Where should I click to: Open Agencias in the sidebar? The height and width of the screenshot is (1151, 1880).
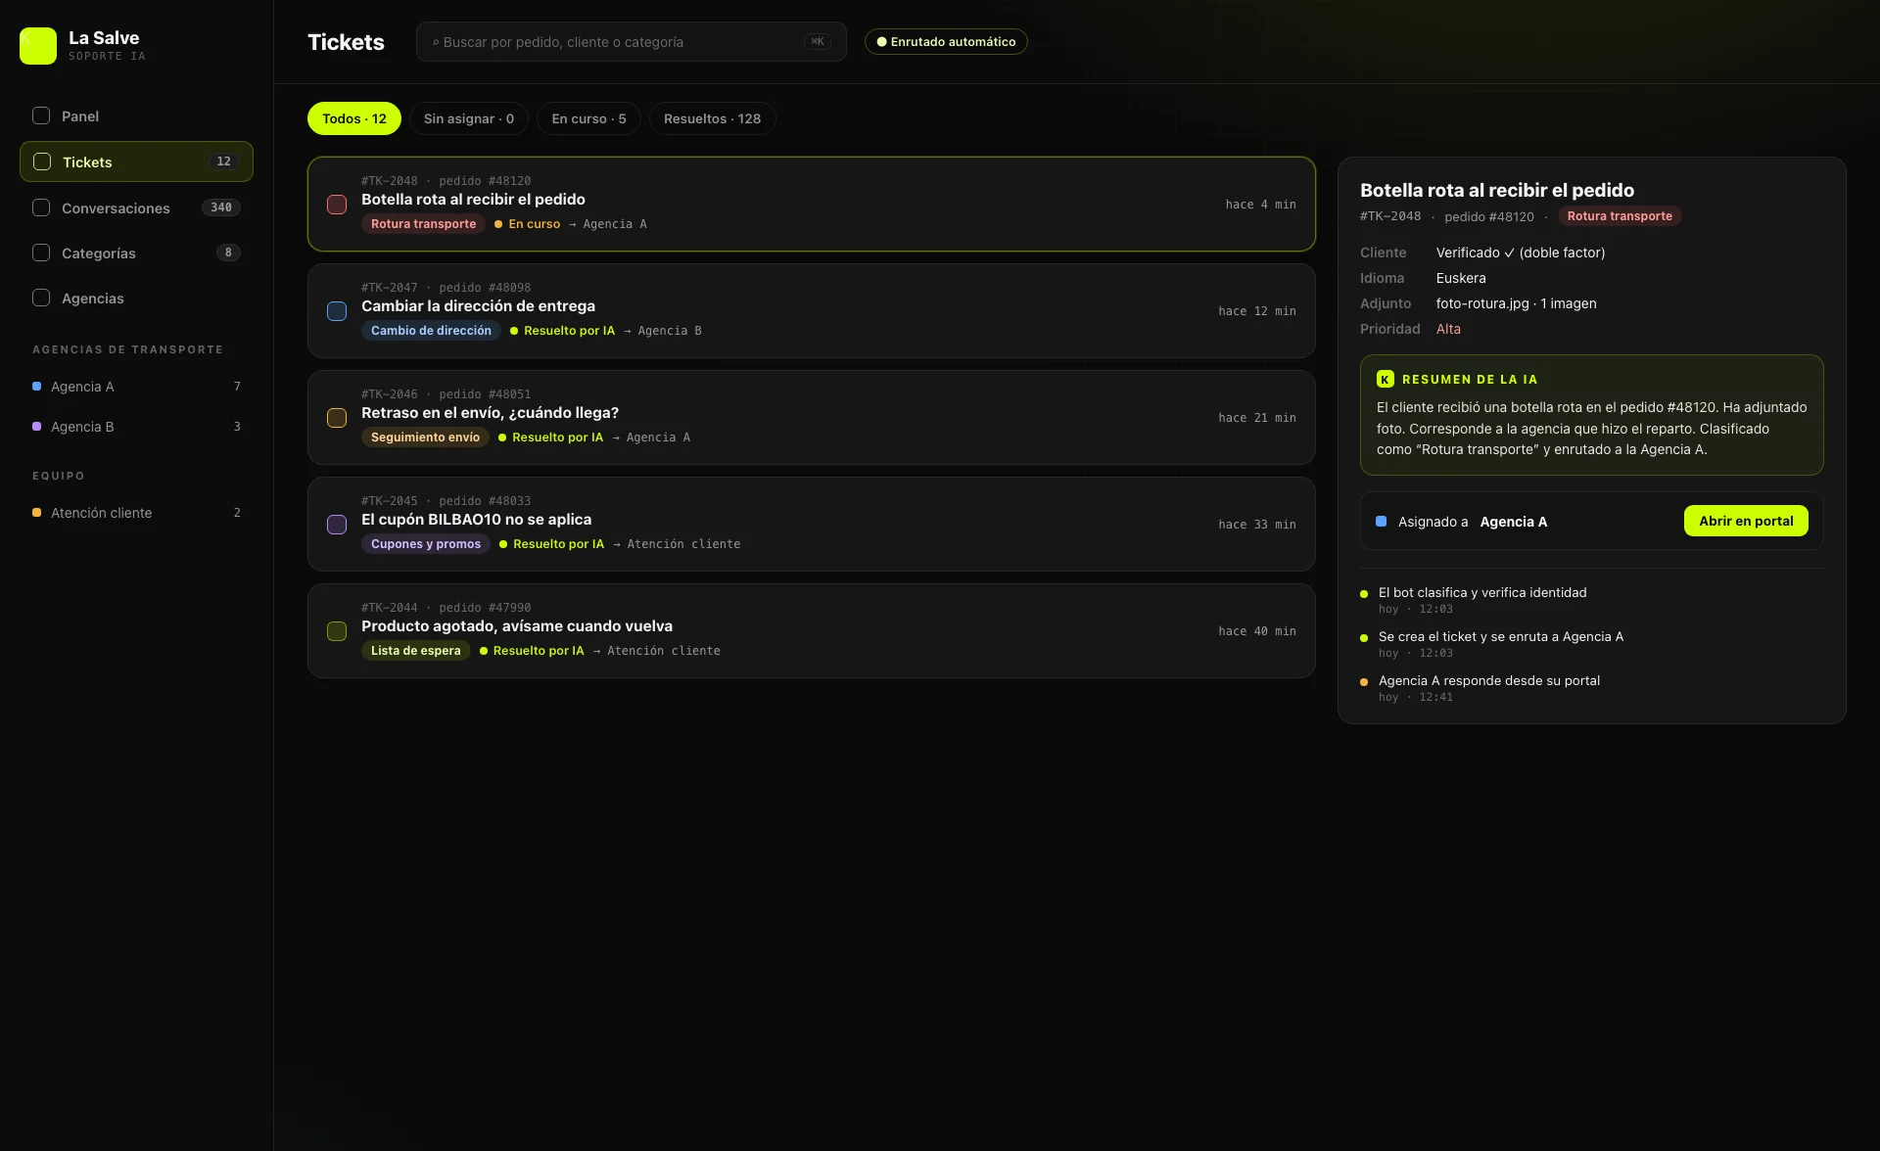pyautogui.click(x=136, y=298)
